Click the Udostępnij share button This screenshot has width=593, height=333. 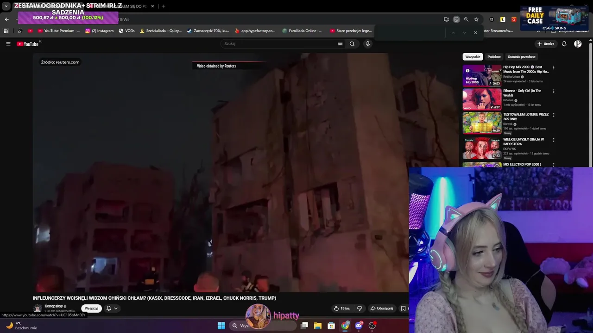click(381, 308)
